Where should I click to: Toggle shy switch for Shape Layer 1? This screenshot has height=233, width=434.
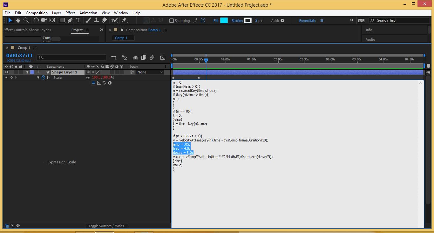(88, 72)
